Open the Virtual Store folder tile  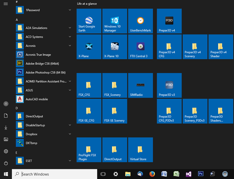point(140,150)
